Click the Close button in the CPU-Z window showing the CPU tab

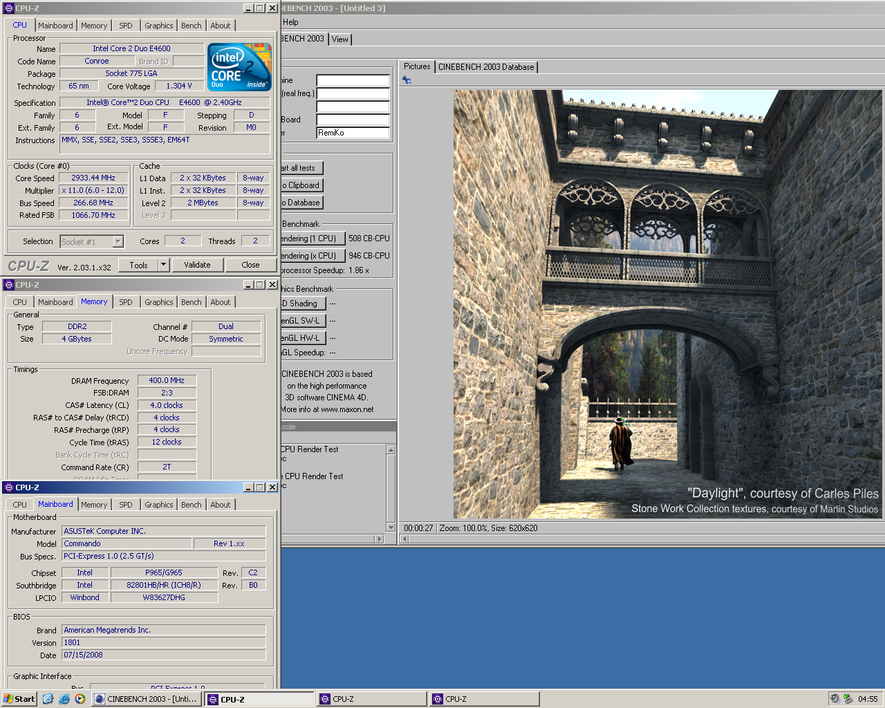click(x=250, y=265)
